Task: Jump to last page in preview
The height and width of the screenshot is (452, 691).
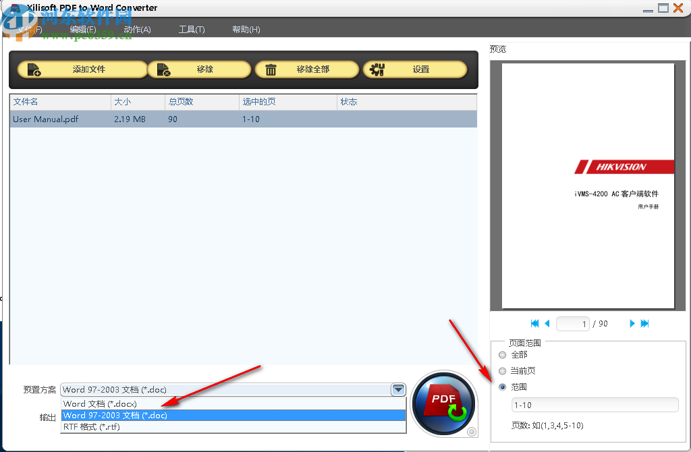Action: [x=645, y=323]
